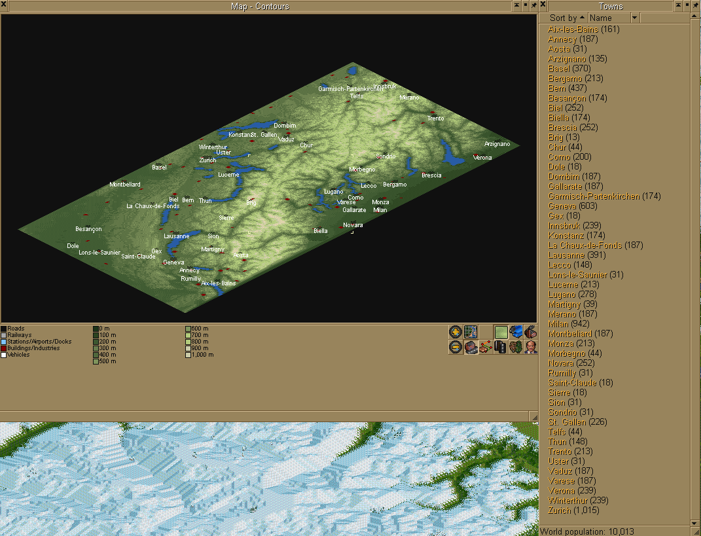Screen dimensions: 701x536
Task: Select Garmisch-Partenkirchen (174) in Towns list
Action: coord(604,196)
